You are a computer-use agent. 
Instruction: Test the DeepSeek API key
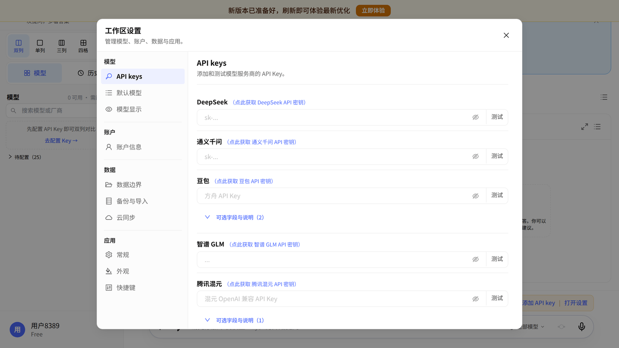tap(497, 117)
